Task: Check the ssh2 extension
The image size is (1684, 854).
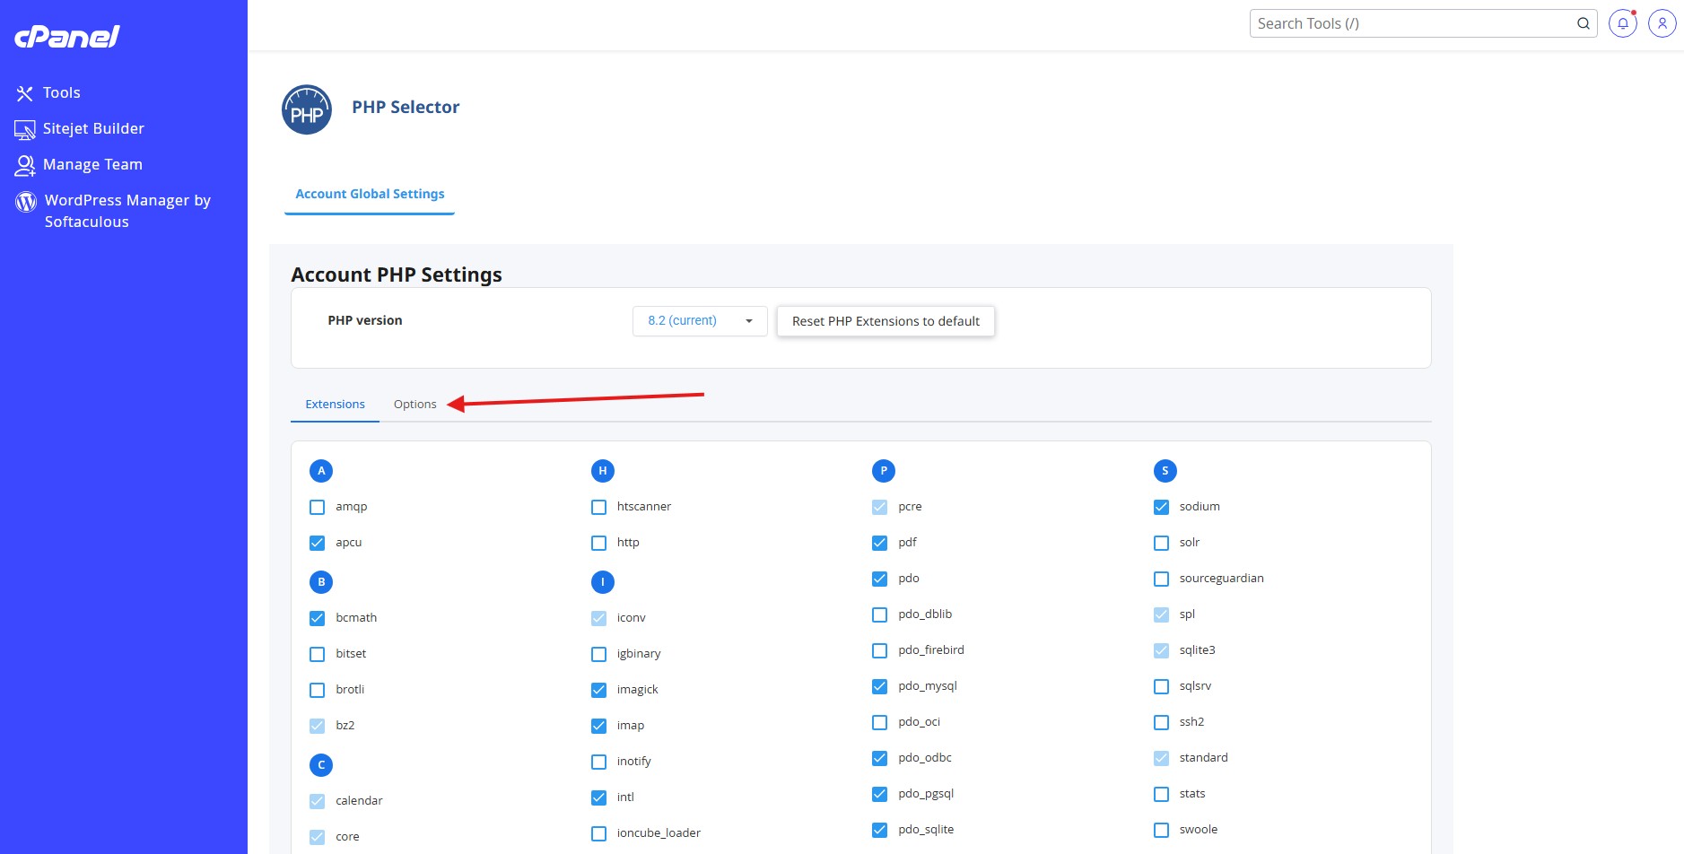Action: click(x=1161, y=722)
